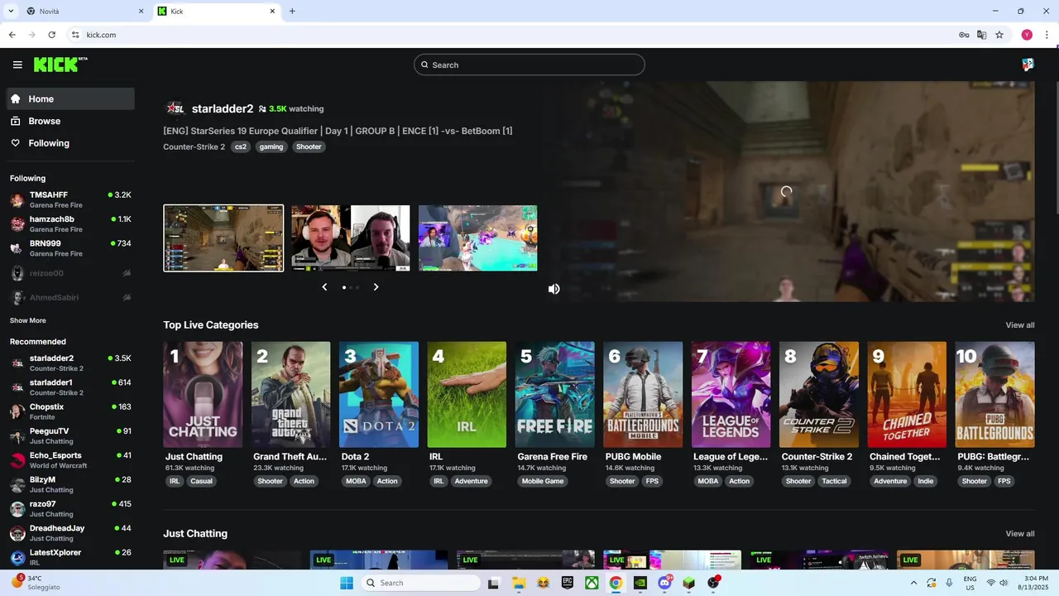Screen dimensions: 1059x596
Task: Select the Counter-Strike stream thumbnail
Action: pos(223,238)
